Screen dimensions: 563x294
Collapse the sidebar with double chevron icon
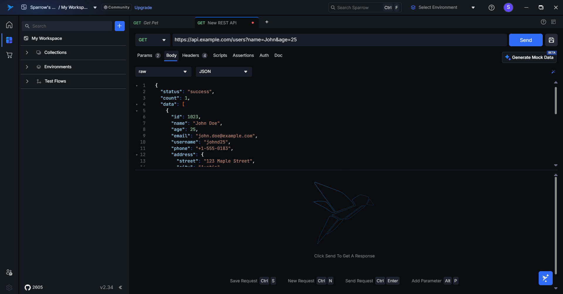click(x=120, y=287)
